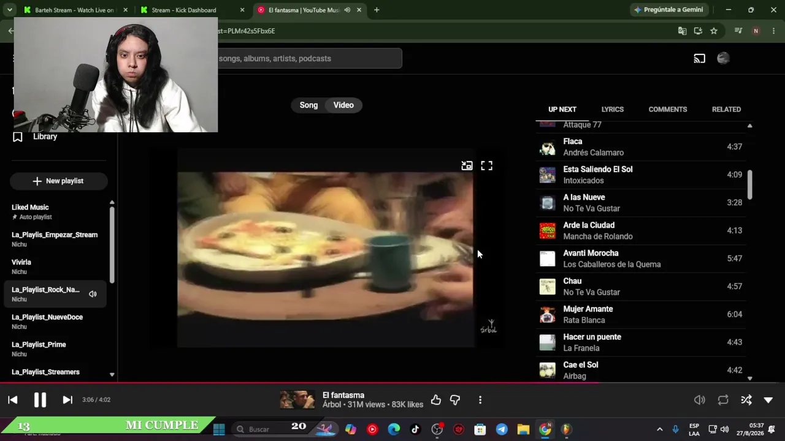The height and width of the screenshot is (441, 785).
Task: Enter fullscreen video mode
Action: [x=486, y=165]
